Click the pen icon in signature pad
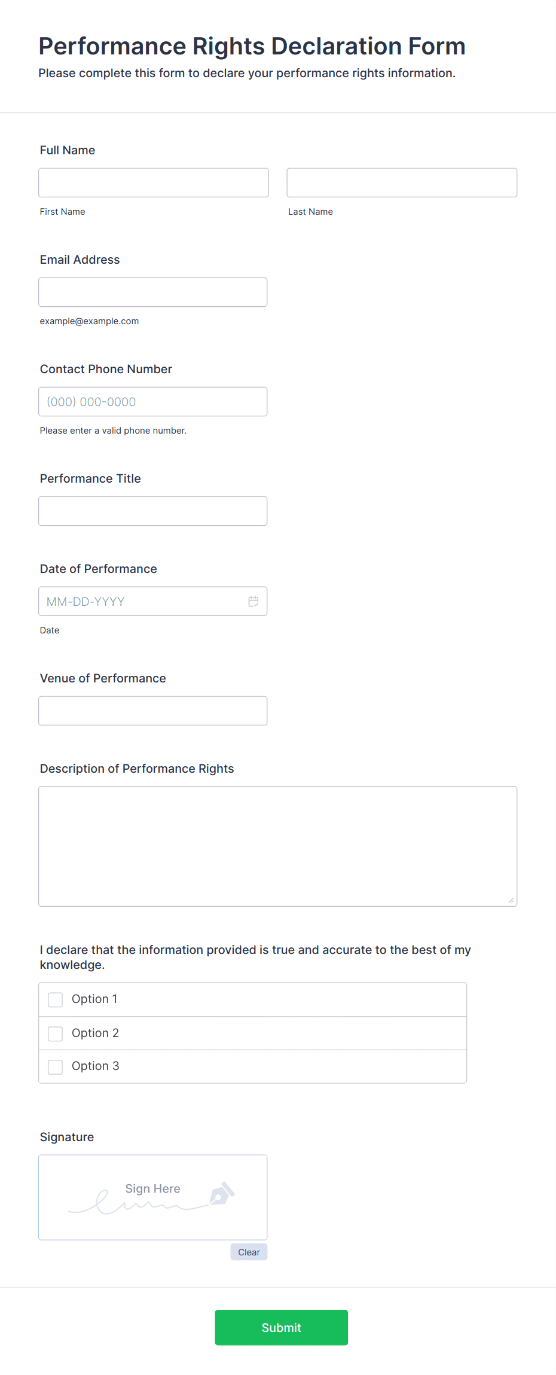556x1375 pixels. (222, 1193)
